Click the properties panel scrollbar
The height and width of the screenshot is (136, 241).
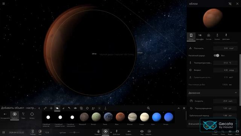pyautogui.click(x=240, y=80)
